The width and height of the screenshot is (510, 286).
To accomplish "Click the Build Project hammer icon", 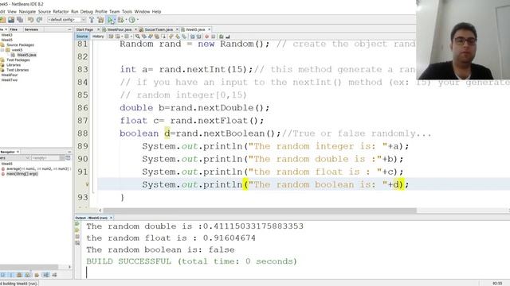I will click(92, 20).
